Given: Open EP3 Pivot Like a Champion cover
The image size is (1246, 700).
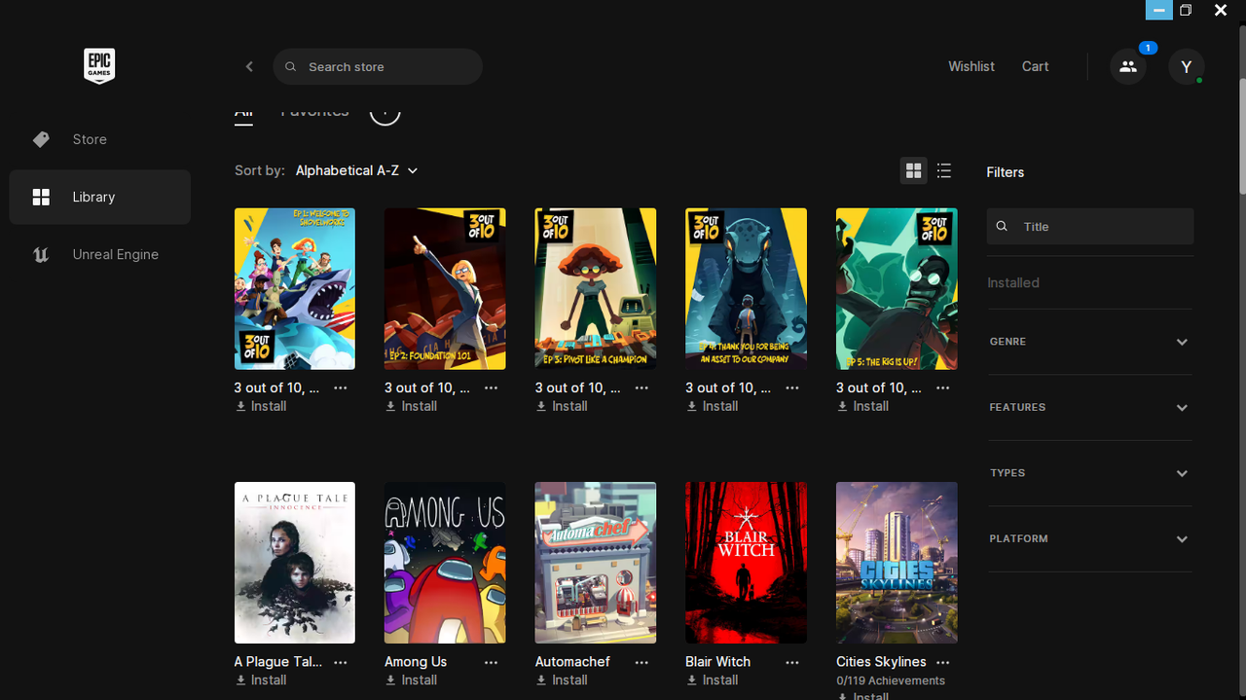Looking at the screenshot, I should (596, 288).
